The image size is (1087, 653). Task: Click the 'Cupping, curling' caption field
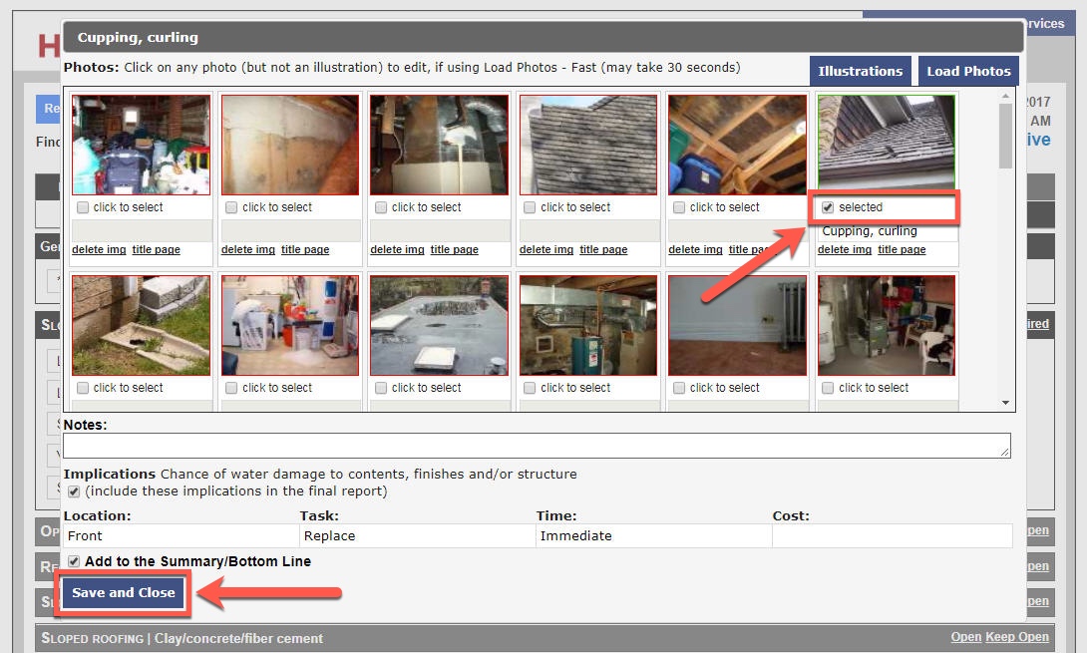(888, 231)
